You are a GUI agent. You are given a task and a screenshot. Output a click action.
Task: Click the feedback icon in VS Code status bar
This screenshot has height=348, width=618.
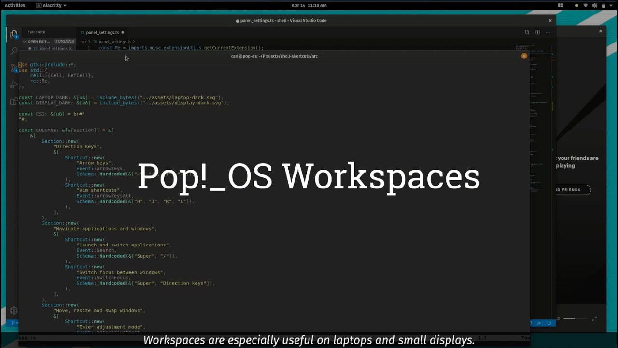tap(539, 323)
